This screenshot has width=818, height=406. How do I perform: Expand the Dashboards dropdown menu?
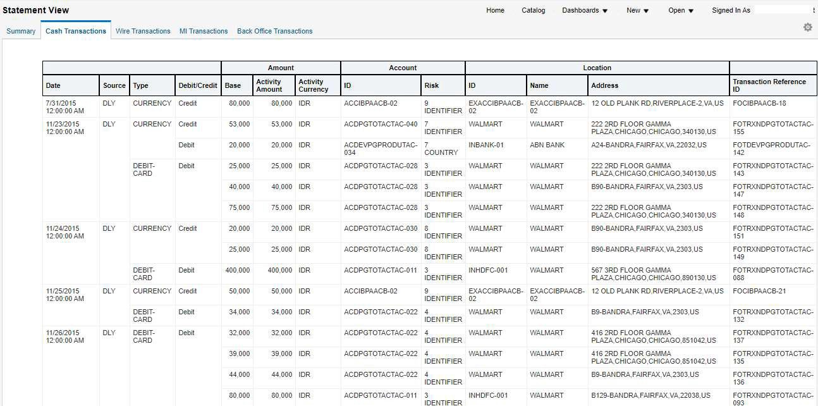pyautogui.click(x=580, y=9)
